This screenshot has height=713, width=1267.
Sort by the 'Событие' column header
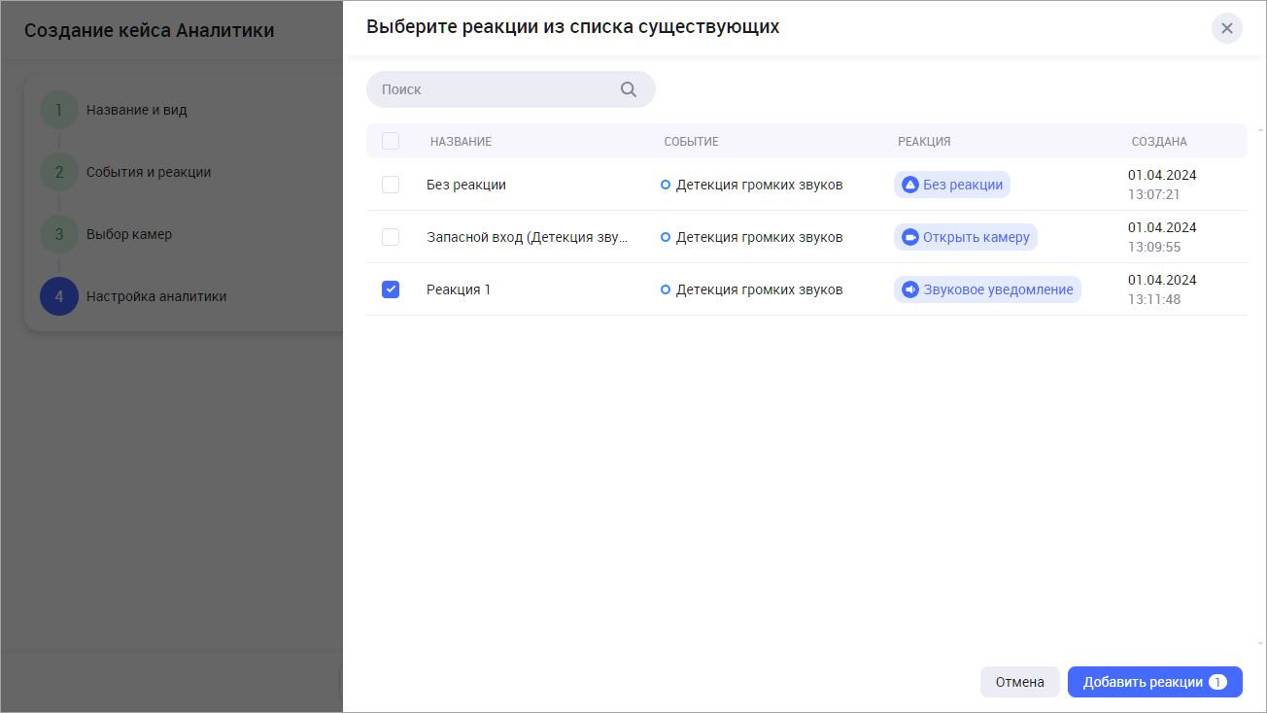[691, 142]
